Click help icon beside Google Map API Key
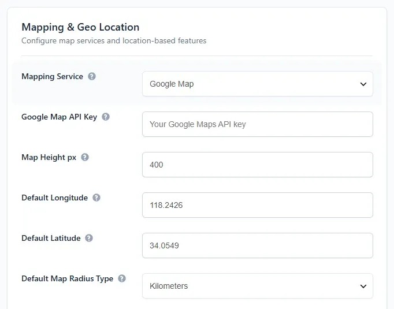 pos(106,117)
